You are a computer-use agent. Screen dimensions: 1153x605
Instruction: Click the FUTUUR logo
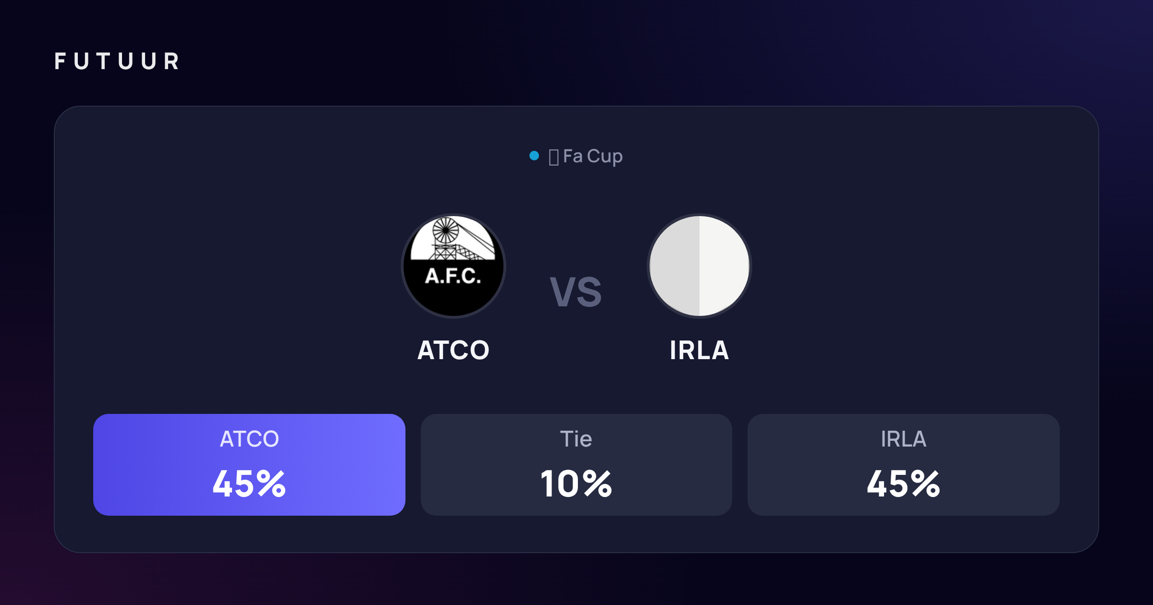117,61
